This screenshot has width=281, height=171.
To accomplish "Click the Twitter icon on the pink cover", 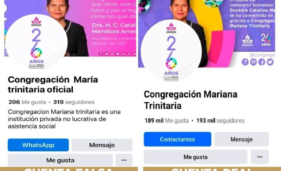I will point(107,54).
